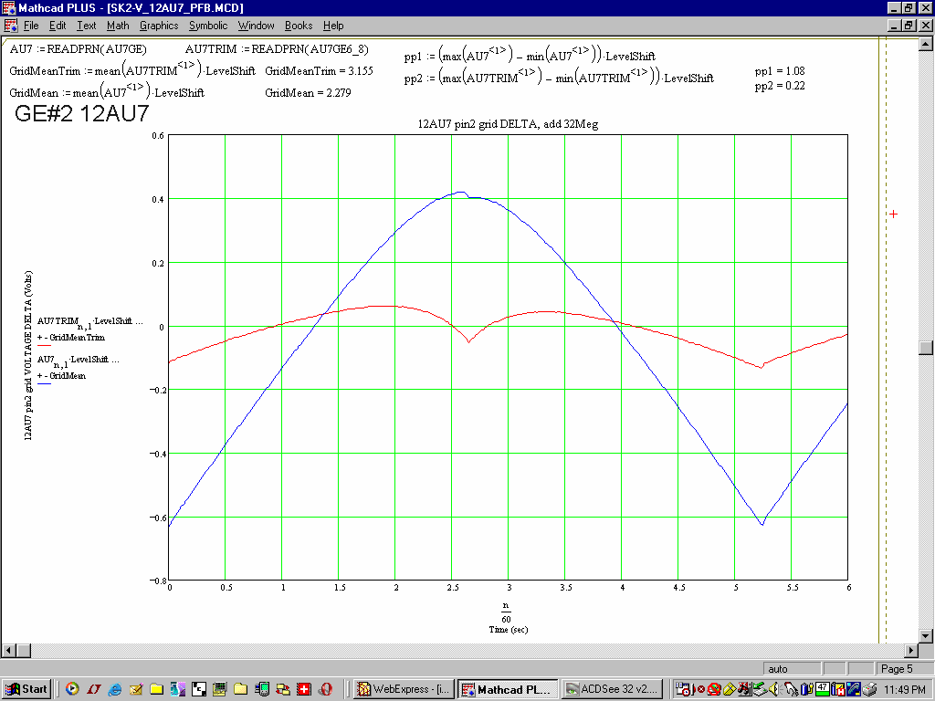Image resolution: width=935 pixels, height=701 pixels.
Task: Switch to WebExpress taskbar button
Action: point(403,689)
